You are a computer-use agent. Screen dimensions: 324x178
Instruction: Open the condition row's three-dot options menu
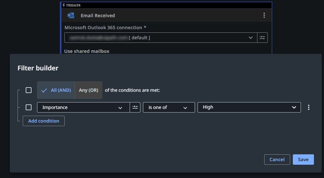click(308, 107)
